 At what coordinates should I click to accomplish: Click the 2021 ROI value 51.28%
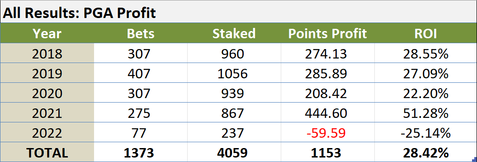click(425, 113)
